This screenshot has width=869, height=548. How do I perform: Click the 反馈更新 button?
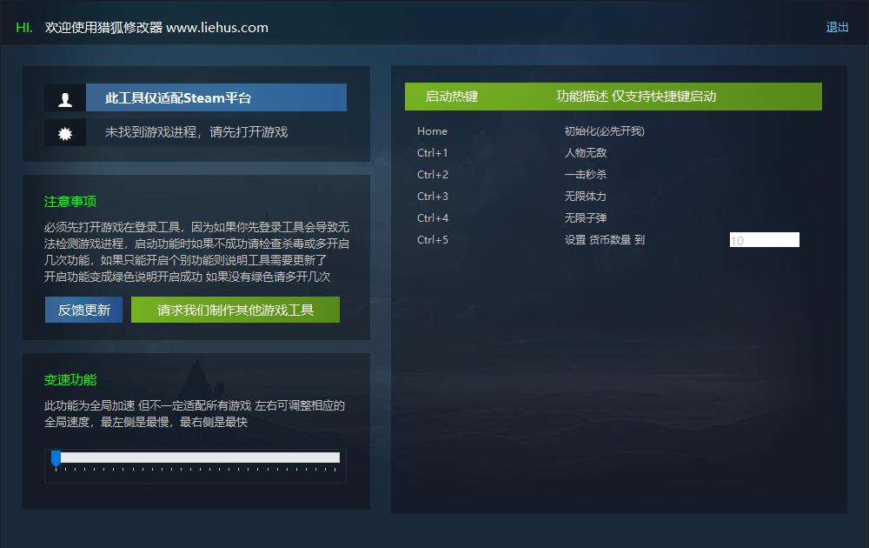click(x=83, y=310)
